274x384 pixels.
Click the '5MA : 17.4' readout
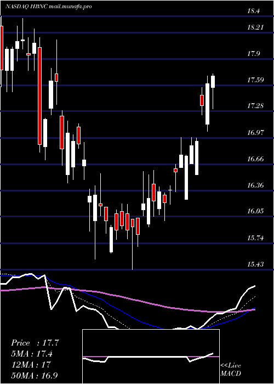click(x=32, y=354)
